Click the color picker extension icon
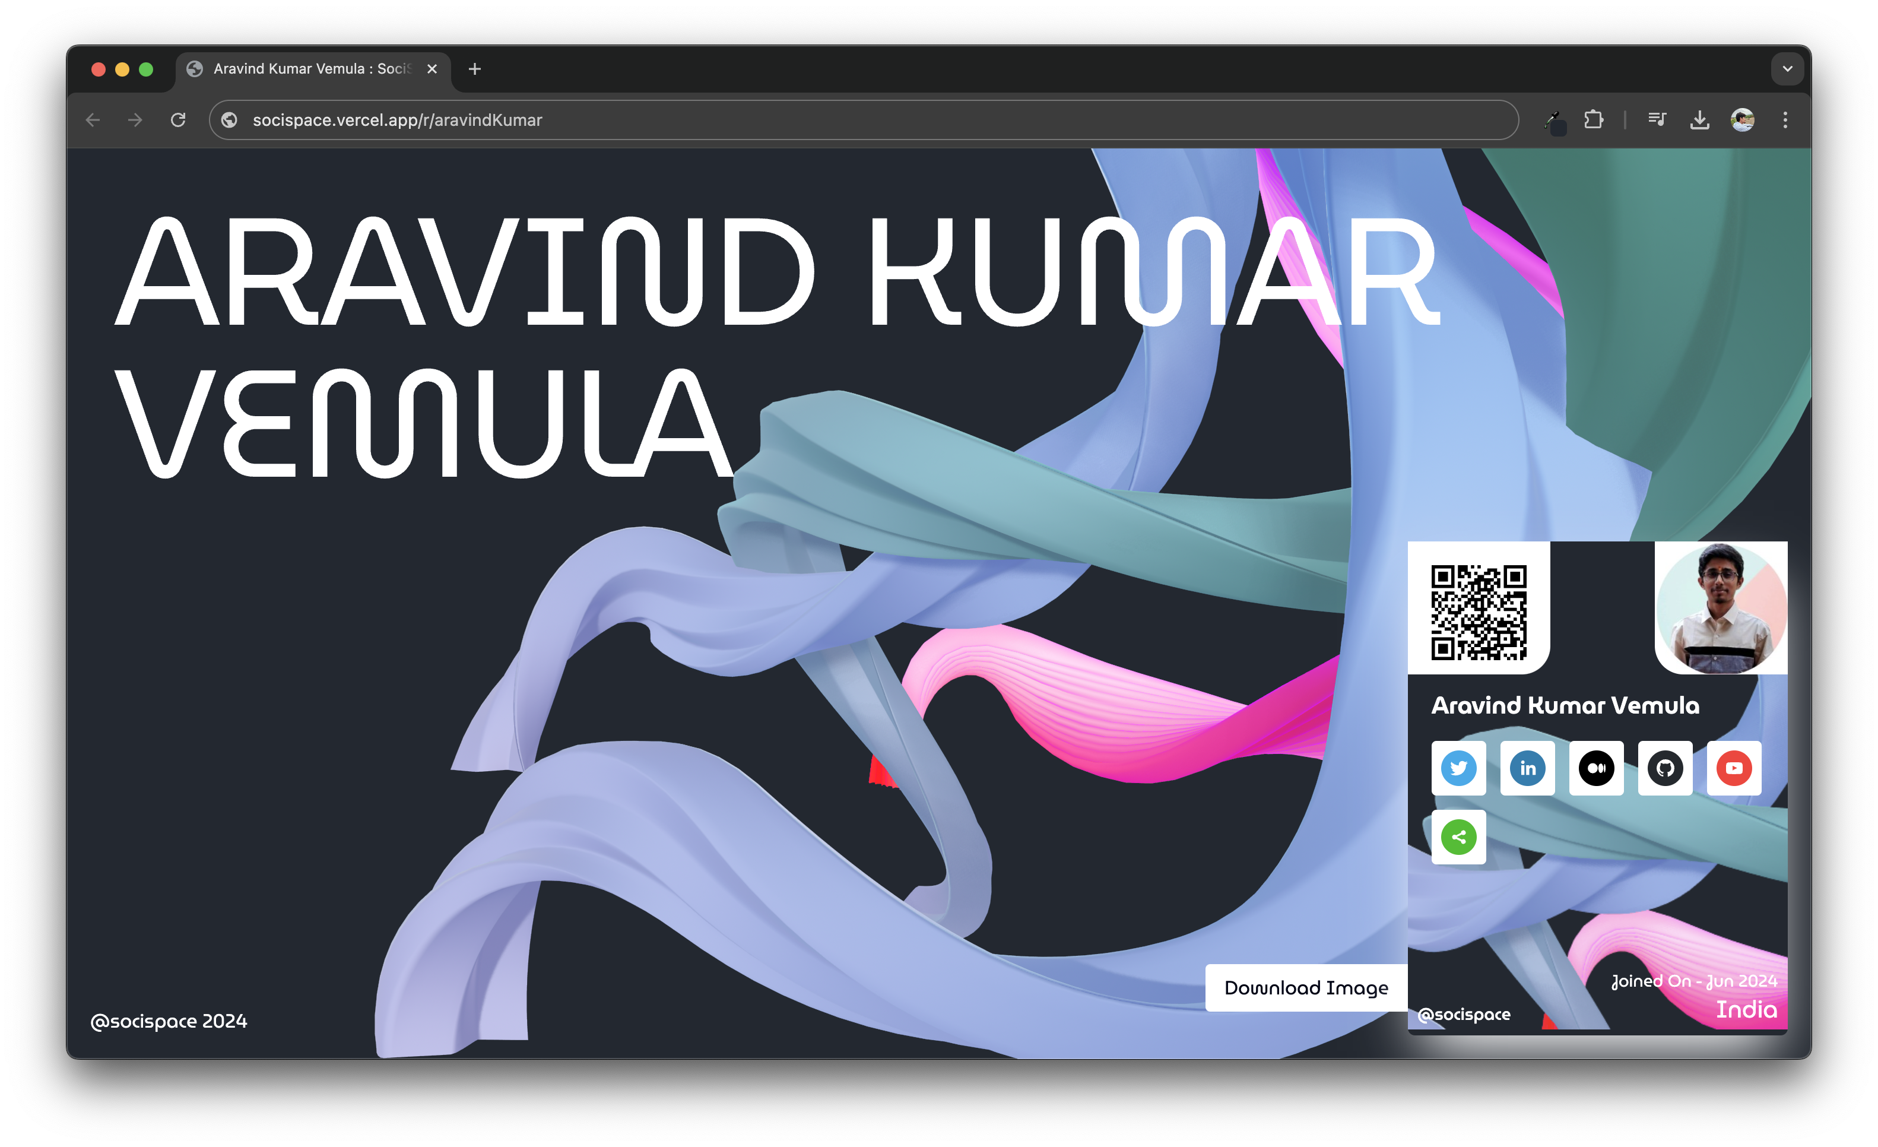Viewport: 1878px width, 1147px height. coord(1553,121)
